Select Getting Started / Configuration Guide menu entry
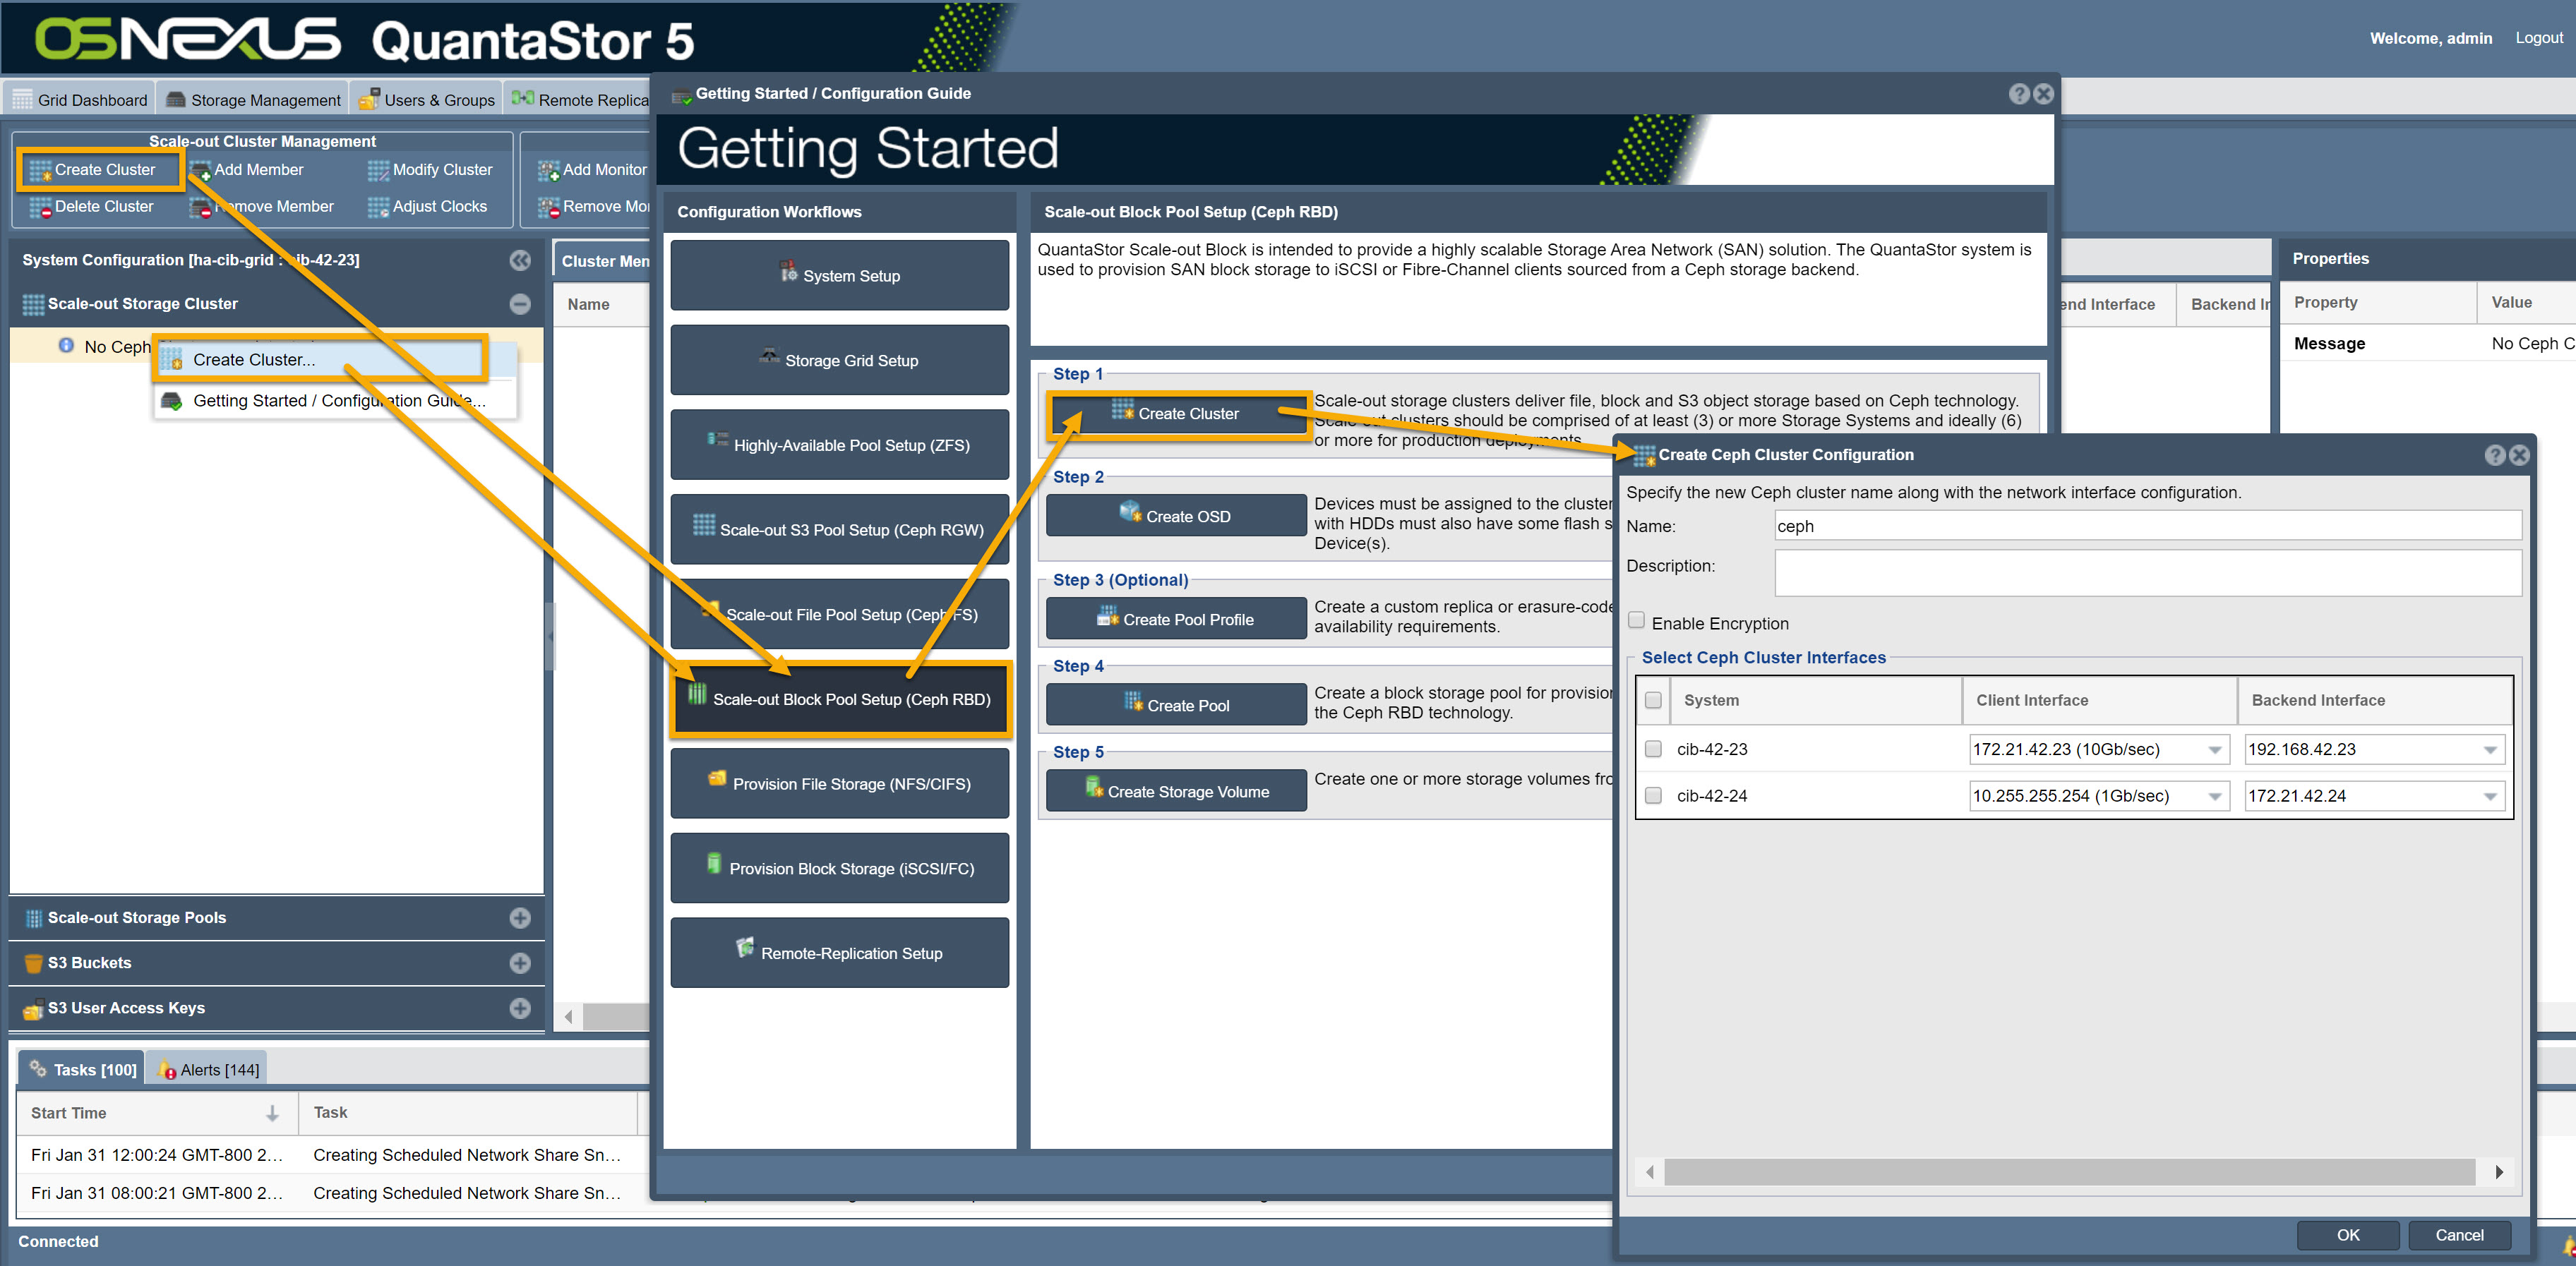2576x1266 pixels. coord(337,401)
